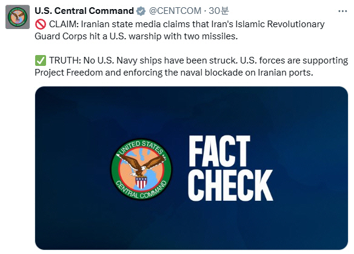Open the Fact Check image attachment
Image resolution: width=354 pixels, height=254 pixels.
192,168
